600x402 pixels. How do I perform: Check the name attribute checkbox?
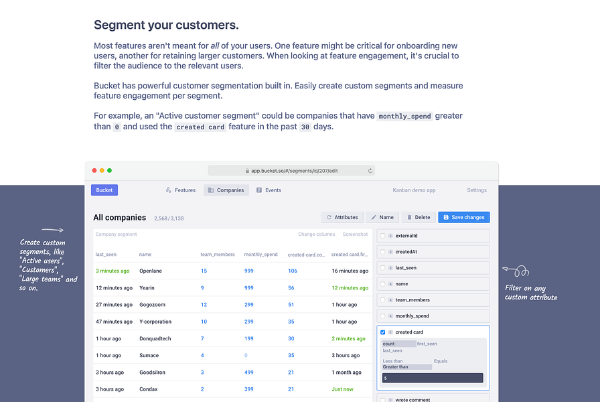click(x=382, y=283)
